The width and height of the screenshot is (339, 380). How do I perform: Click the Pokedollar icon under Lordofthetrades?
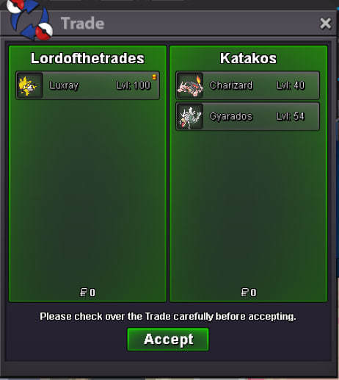point(84,293)
